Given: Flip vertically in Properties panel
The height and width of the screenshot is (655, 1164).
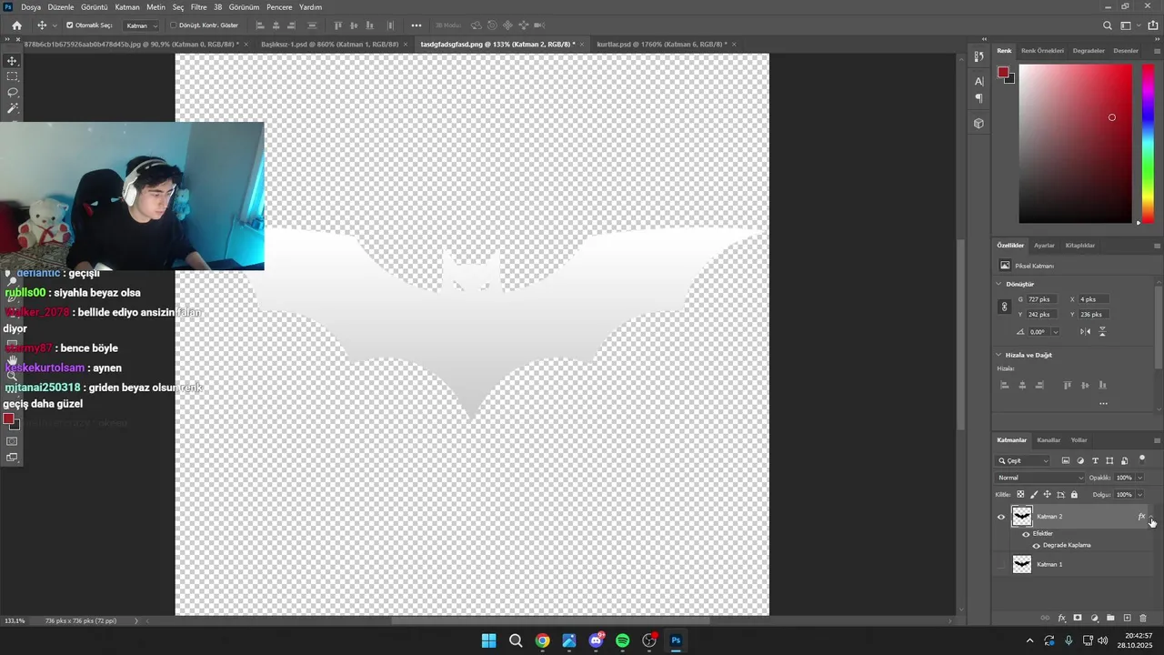Looking at the screenshot, I should click(x=1102, y=332).
